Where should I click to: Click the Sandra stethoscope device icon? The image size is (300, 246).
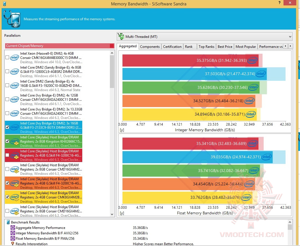(12, 19)
